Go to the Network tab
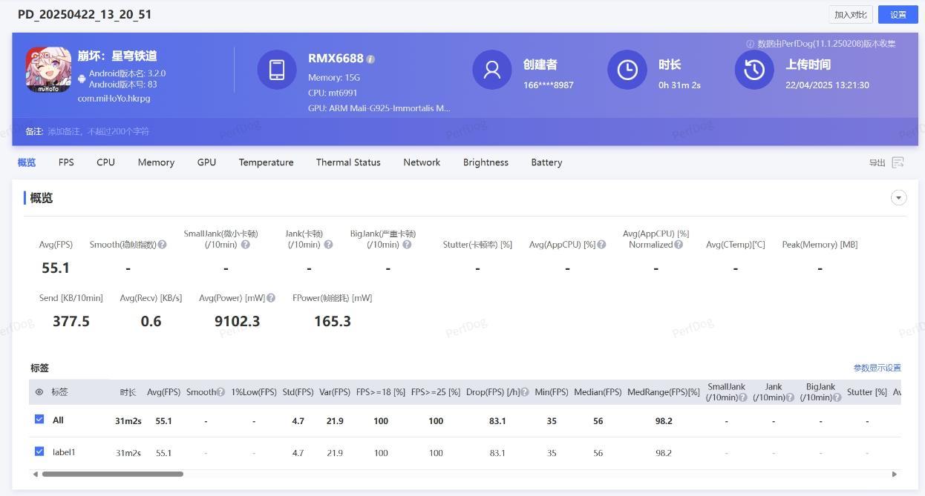The width and height of the screenshot is (925, 496). [422, 162]
